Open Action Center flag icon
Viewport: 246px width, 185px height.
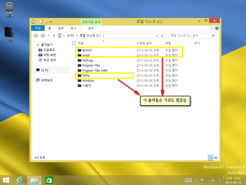pyautogui.click(x=202, y=180)
